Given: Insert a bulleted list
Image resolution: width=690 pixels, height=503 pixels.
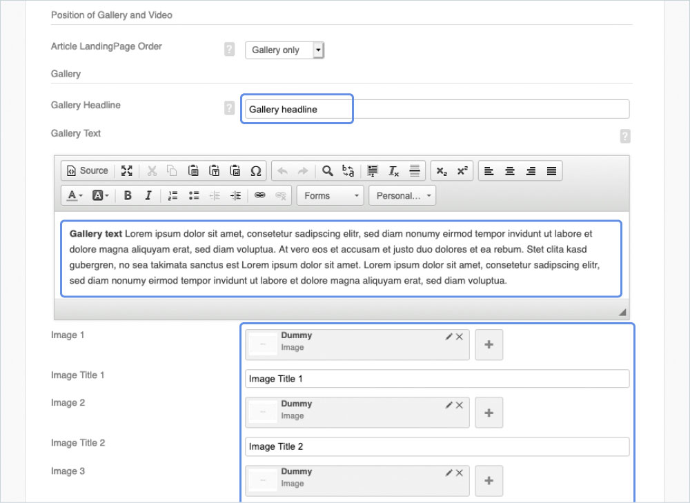Looking at the screenshot, I should coord(194,195).
